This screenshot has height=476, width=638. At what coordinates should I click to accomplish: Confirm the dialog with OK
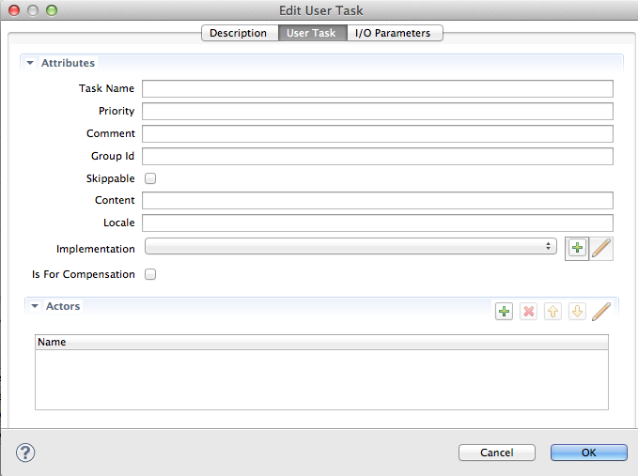pyautogui.click(x=589, y=453)
